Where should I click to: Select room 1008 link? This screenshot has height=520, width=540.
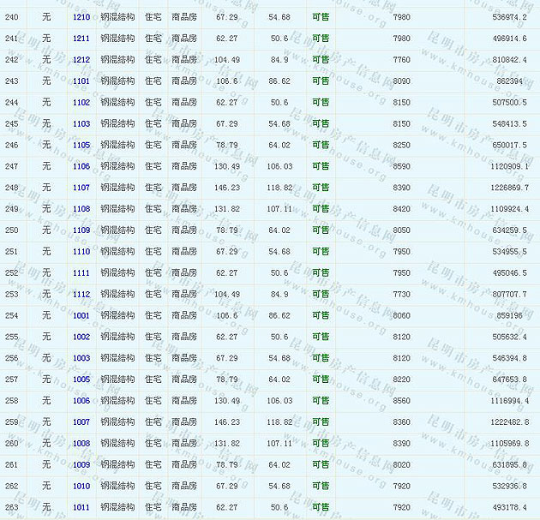[x=81, y=444]
